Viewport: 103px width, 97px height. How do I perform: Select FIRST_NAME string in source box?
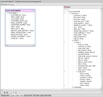tap(18, 17)
